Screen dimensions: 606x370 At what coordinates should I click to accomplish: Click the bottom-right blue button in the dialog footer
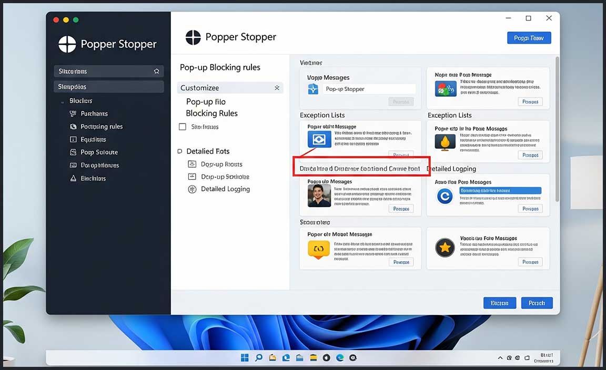(x=537, y=303)
